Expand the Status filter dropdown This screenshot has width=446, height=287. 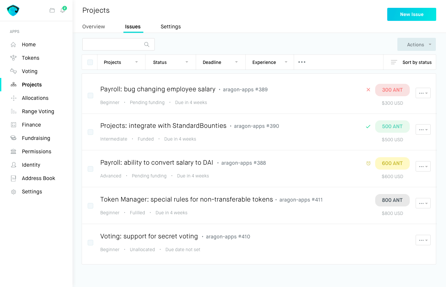click(x=170, y=62)
